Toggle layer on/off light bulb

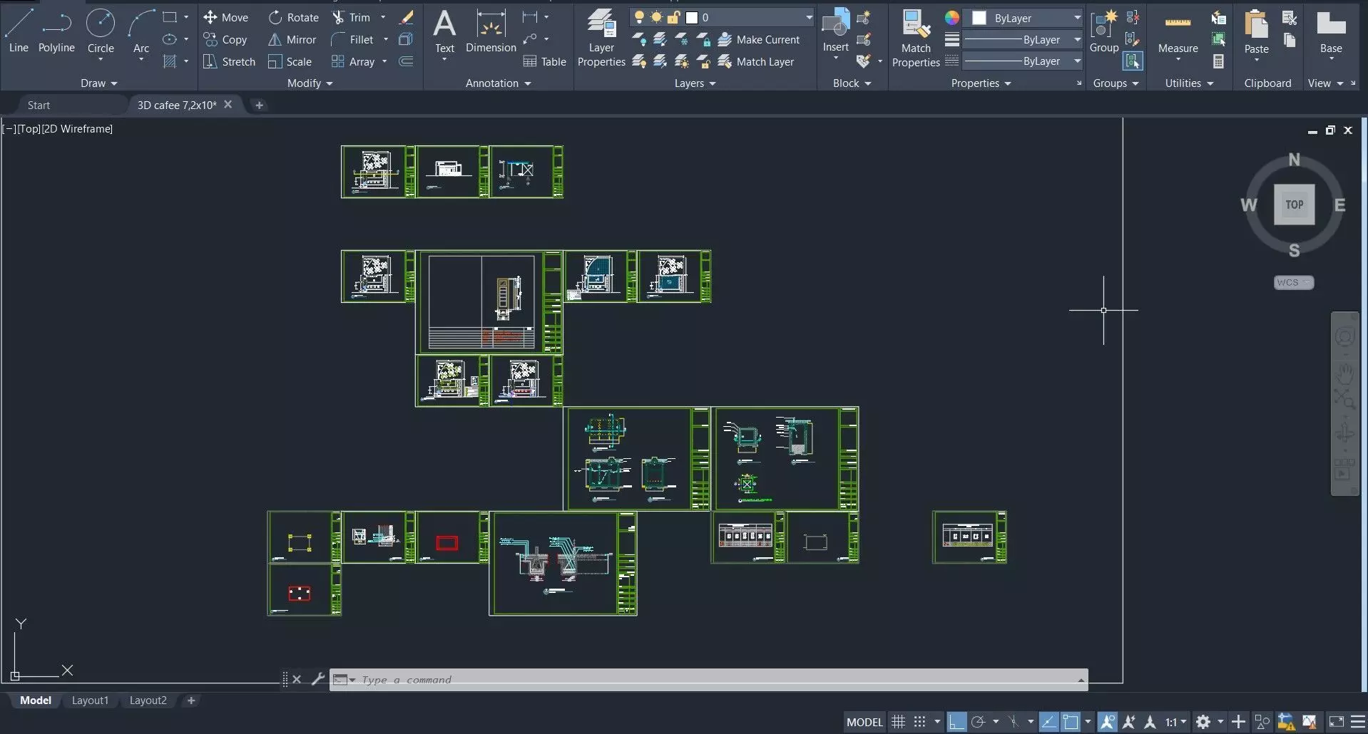pyautogui.click(x=639, y=17)
